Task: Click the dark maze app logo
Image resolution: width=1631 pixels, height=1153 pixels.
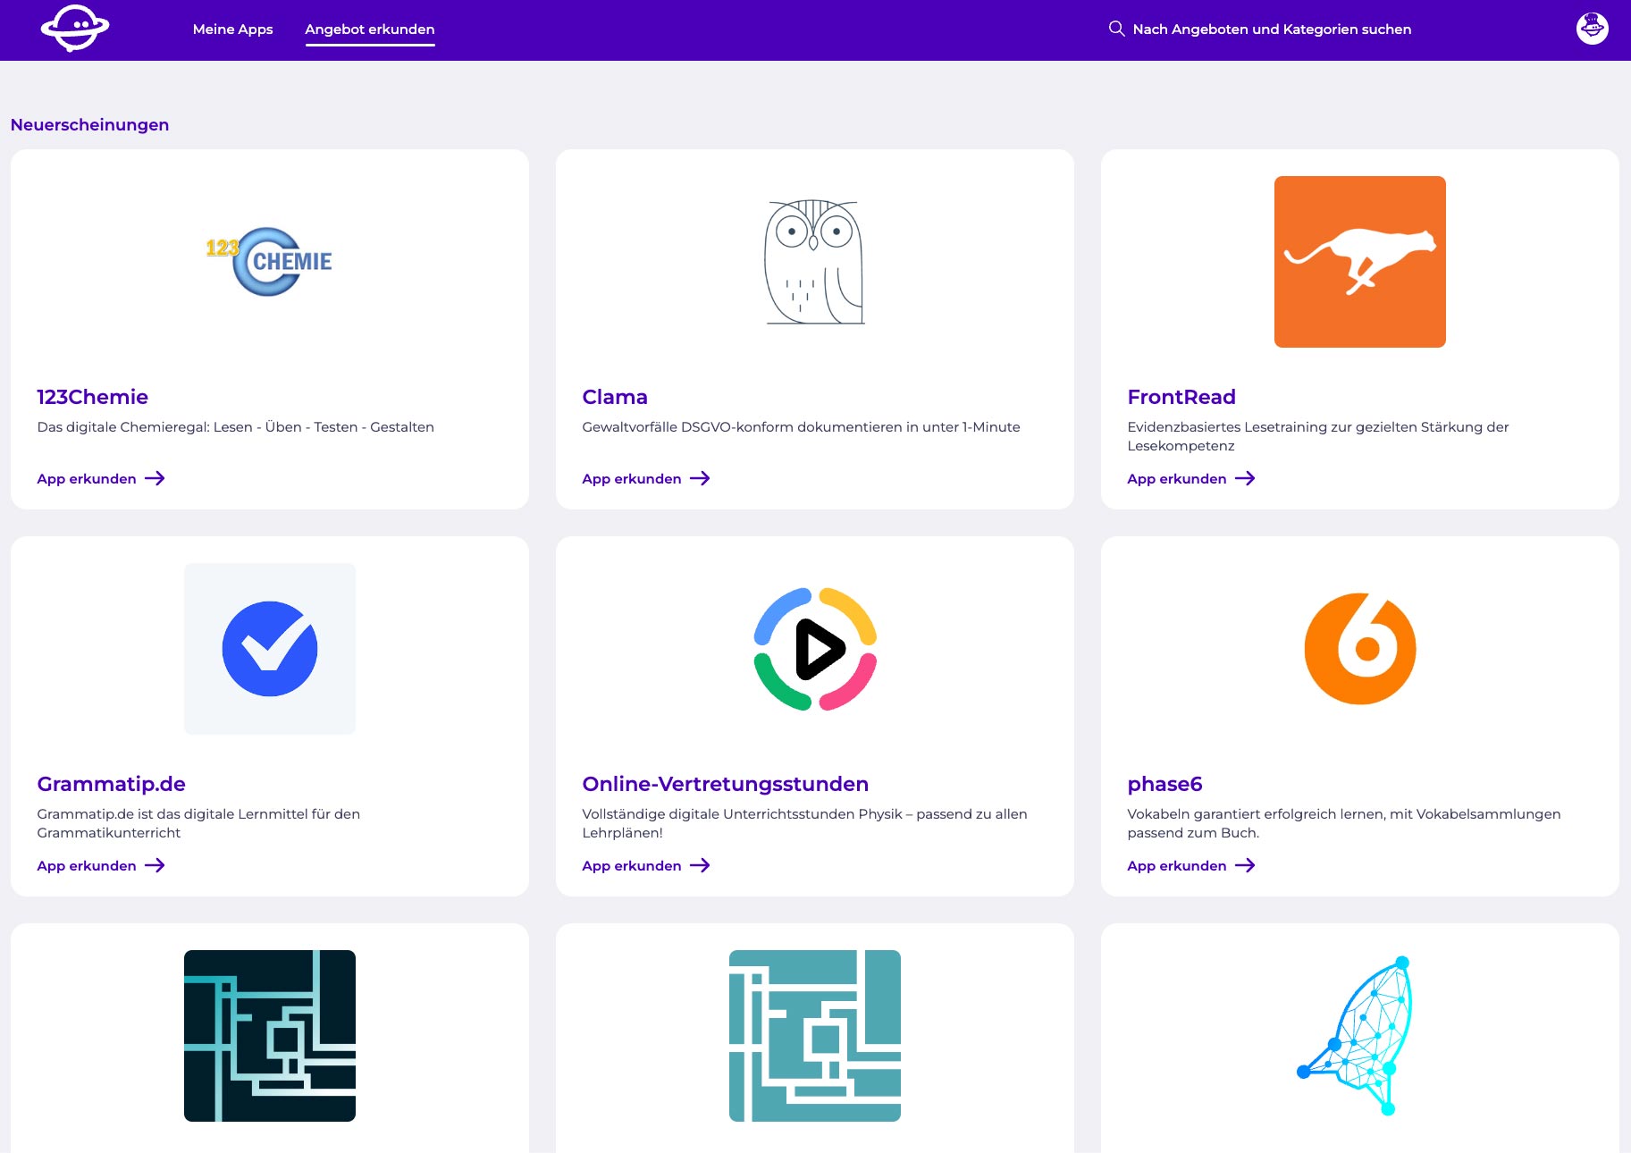Action: [x=269, y=1035]
